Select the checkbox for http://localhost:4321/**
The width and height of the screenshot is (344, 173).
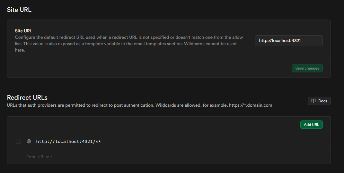[18, 141]
